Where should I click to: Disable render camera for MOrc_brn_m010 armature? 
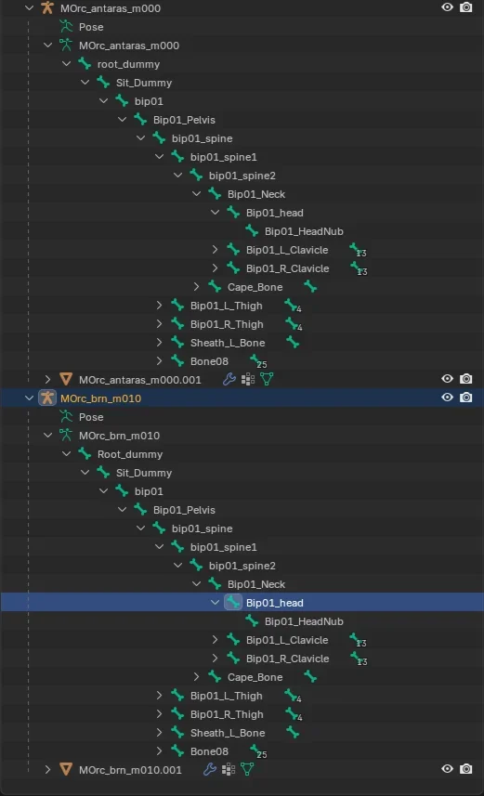click(x=465, y=398)
